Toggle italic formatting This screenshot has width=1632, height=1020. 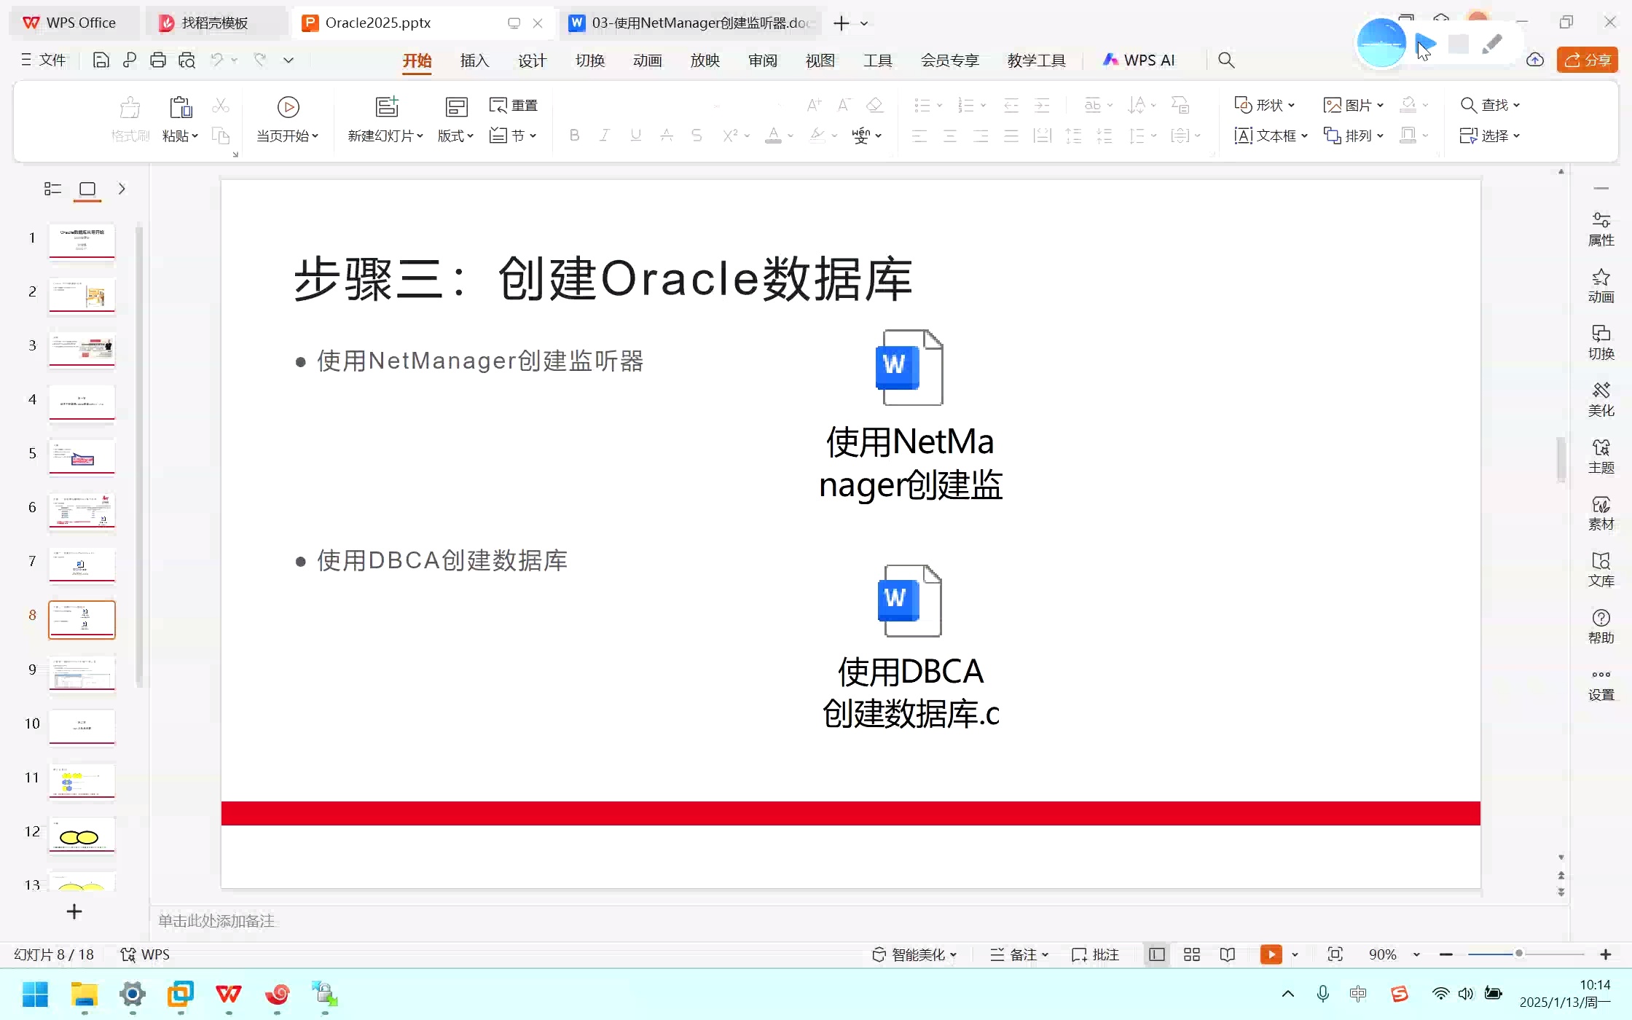[605, 136]
